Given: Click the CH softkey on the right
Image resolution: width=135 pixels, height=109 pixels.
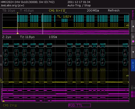Looking at the screenshot, I should tap(133, 88).
